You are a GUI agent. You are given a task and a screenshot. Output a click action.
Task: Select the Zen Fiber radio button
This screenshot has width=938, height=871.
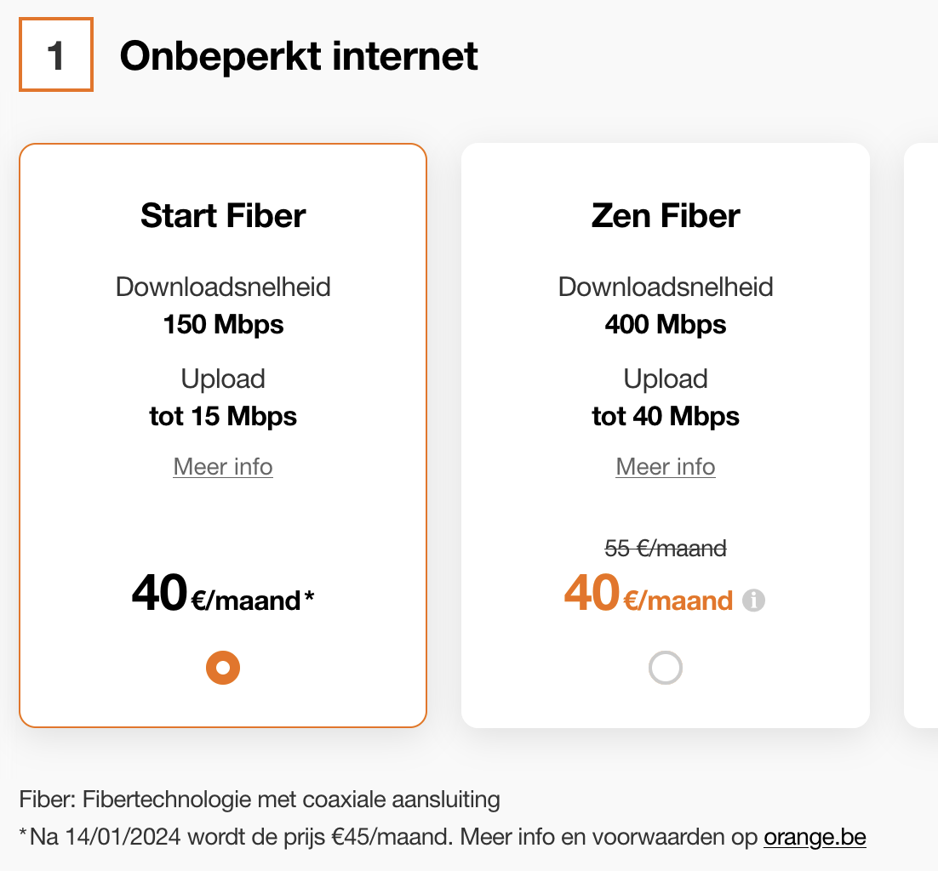pos(666,668)
